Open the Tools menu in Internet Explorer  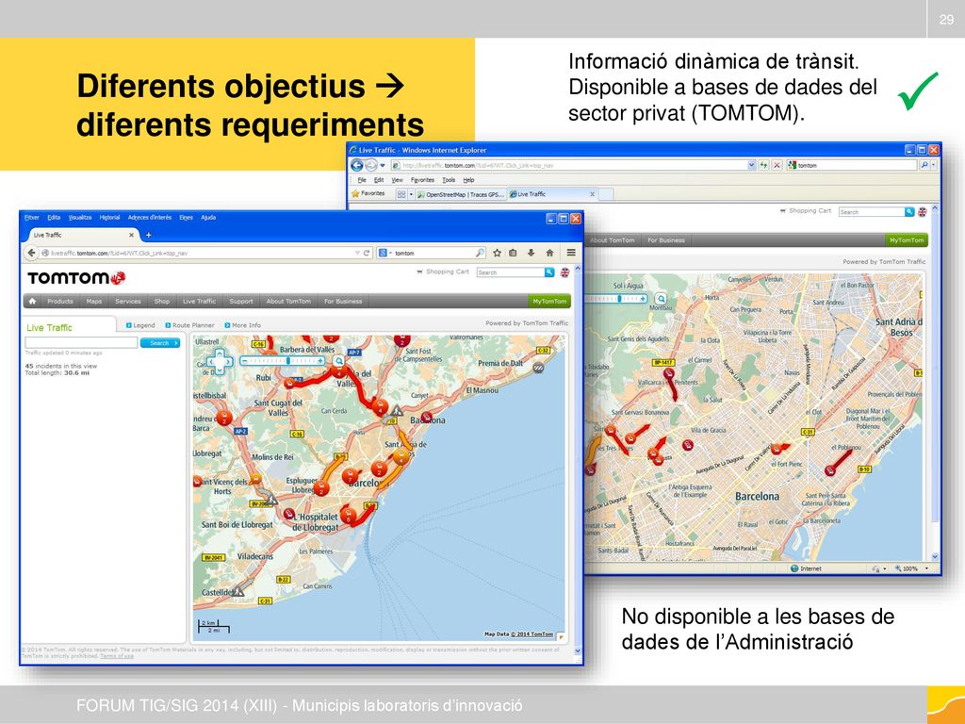(449, 180)
